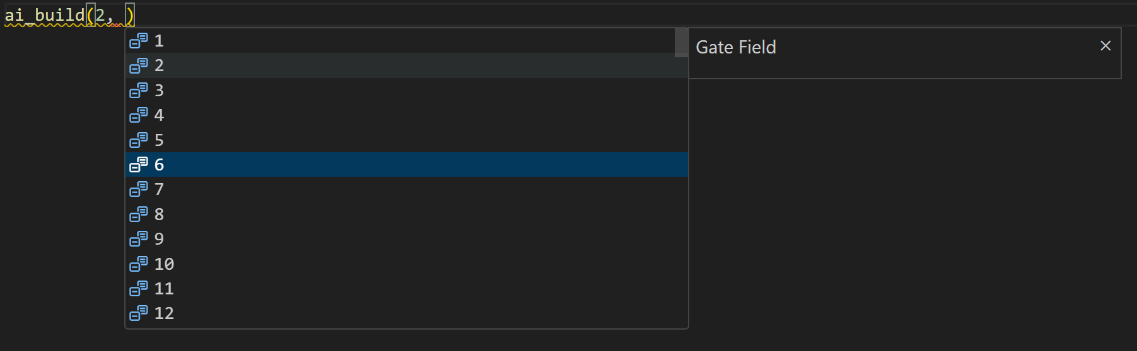This screenshot has width=1137, height=351.
Task: Place cursor in ai_build function name
Action: [45, 15]
